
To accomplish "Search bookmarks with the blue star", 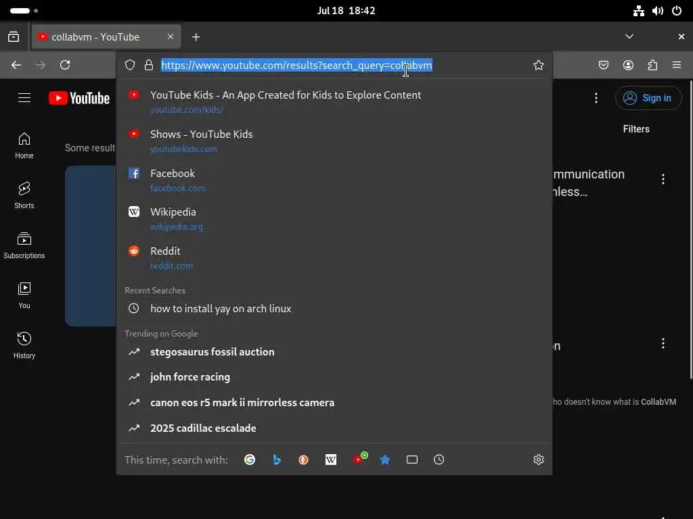I will pyautogui.click(x=385, y=460).
